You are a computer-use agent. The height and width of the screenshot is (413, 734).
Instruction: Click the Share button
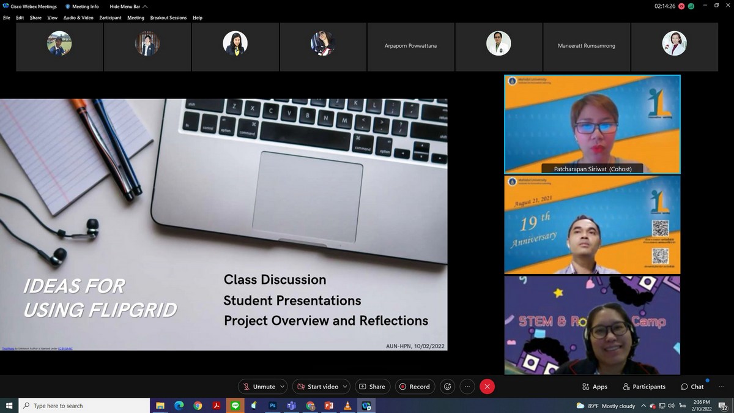tap(372, 387)
